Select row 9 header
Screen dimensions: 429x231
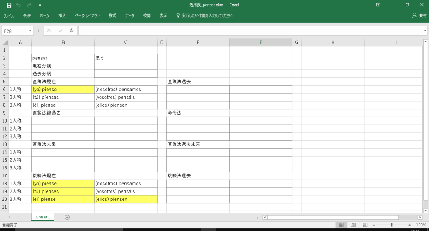tap(4, 113)
